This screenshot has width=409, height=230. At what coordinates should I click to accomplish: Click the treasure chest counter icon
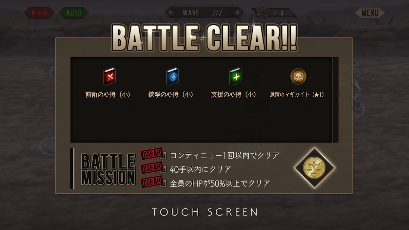pos(262,13)
